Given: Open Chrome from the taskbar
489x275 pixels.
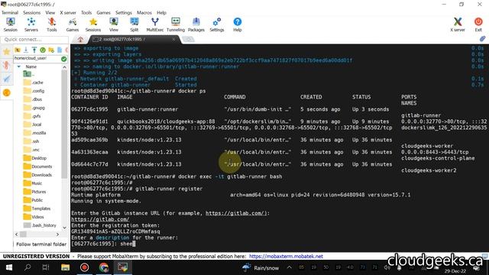Looking at the screenshot, I should (104, 267).
